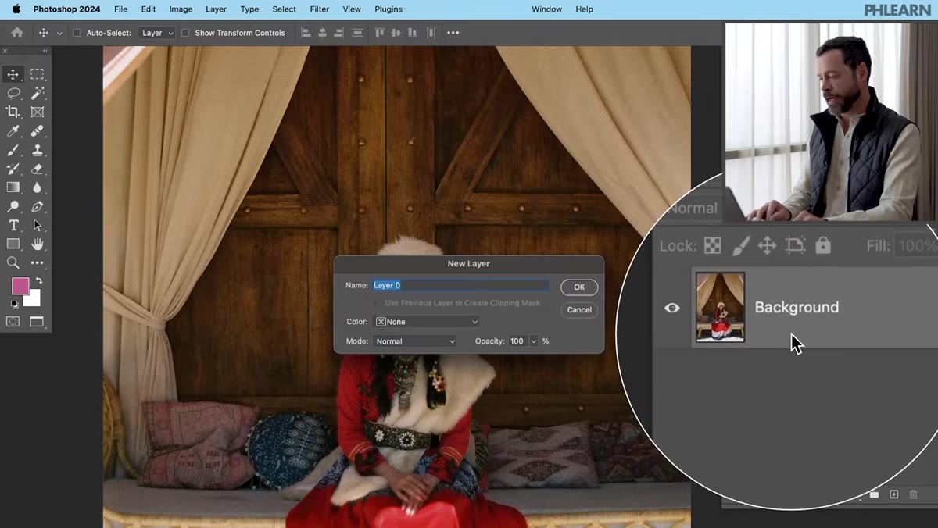
Task: Toggle Lock position icon
Action: pos(767,245)
